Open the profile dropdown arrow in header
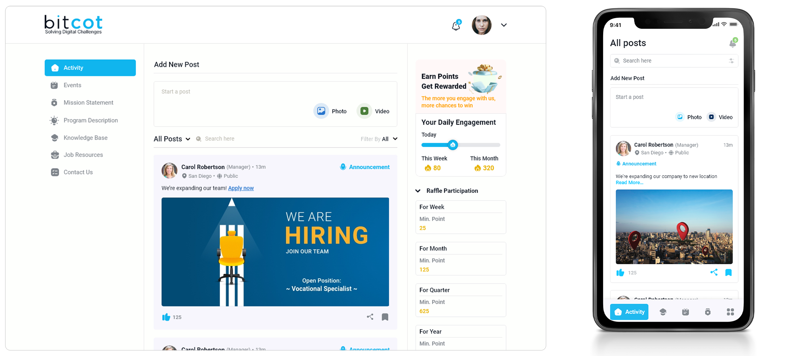Viewport: 802px width, 356px height. (x=504, y=25)
